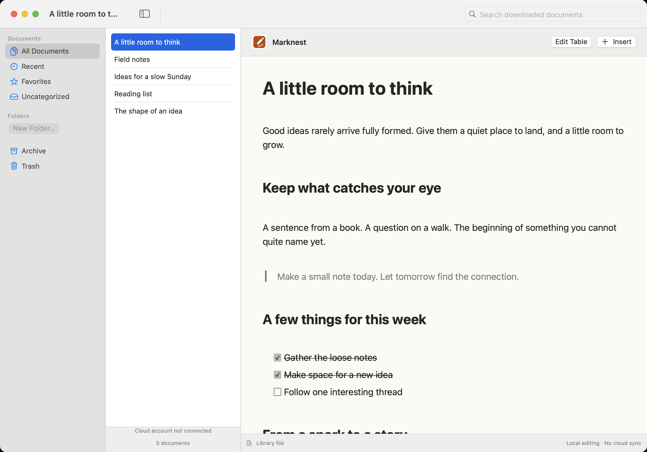647x452 pixels.
Task: Click Cloud account not connected notice
Action: point(173,431)
